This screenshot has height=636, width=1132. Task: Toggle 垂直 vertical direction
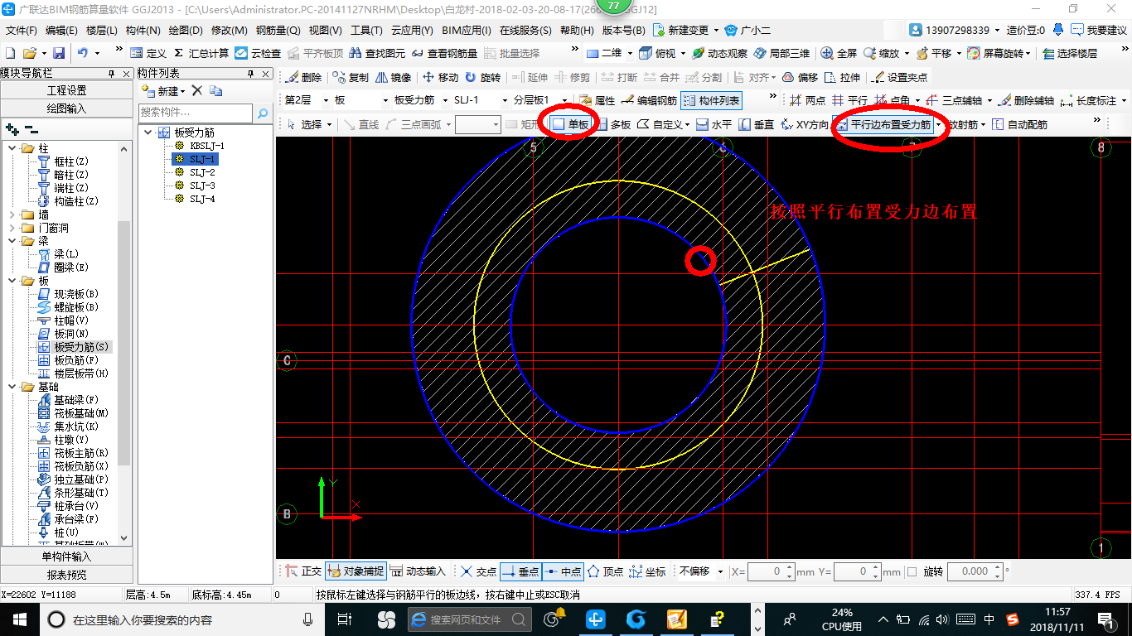coord(756,124)
